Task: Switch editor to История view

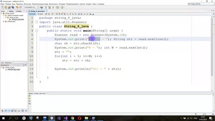Action: 40,14
